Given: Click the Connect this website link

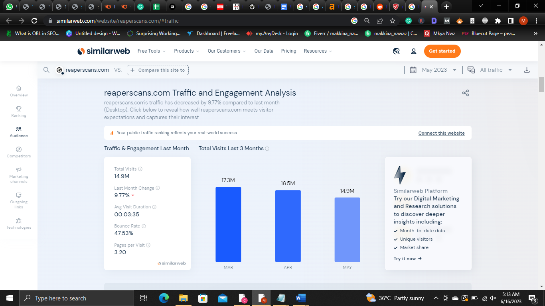Looking at the screenshot, I should [441, 133].
